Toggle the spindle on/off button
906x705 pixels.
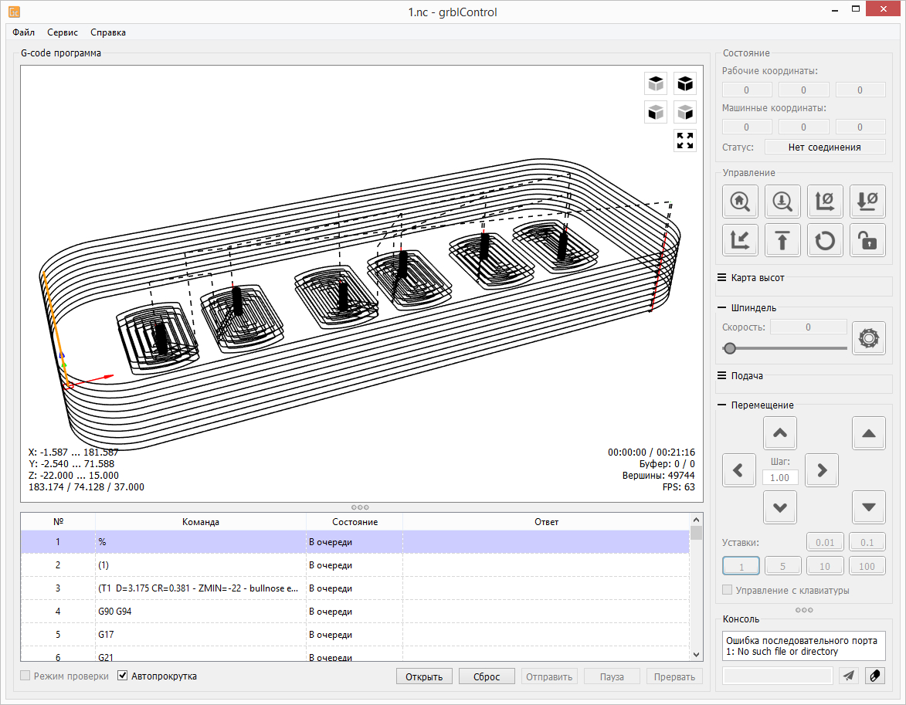869,337
